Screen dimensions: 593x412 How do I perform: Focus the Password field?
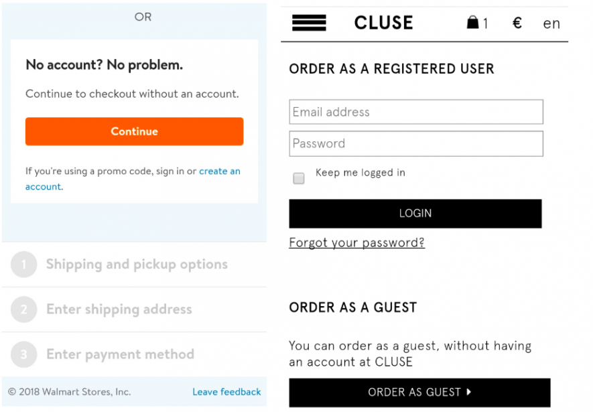(416, 143)
